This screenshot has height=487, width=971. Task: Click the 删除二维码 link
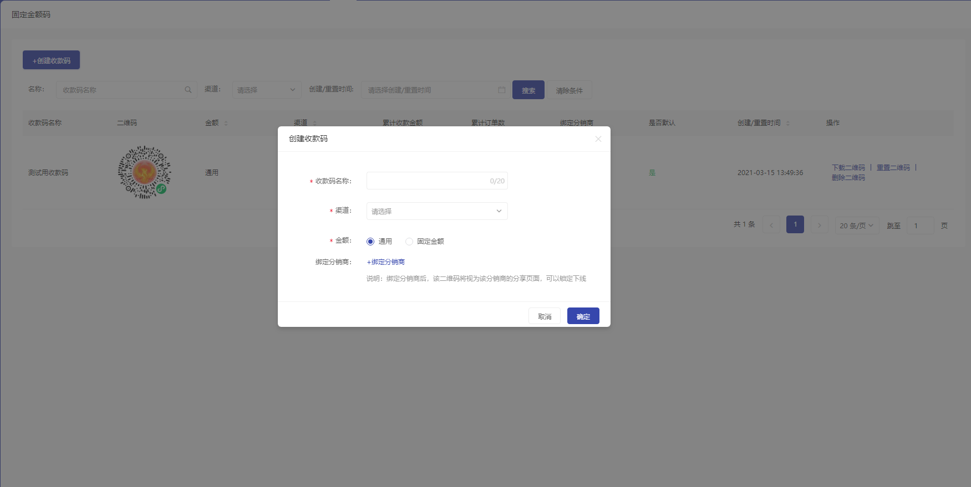[x=848, y=178]
